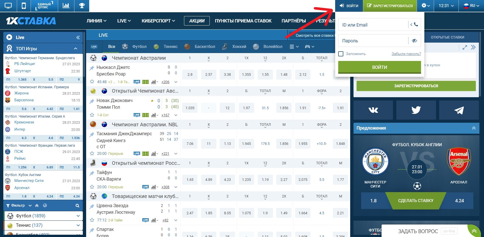Open settings gear dropdown
This screenshot has height=237, width=484.
click(426, 6)
